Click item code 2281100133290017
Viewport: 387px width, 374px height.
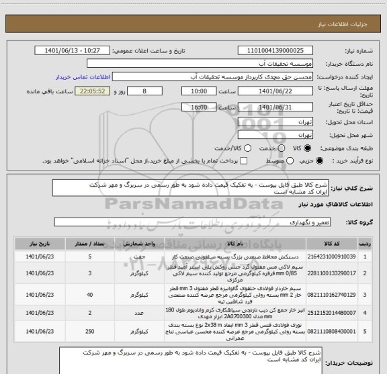[x=332, y=273]
